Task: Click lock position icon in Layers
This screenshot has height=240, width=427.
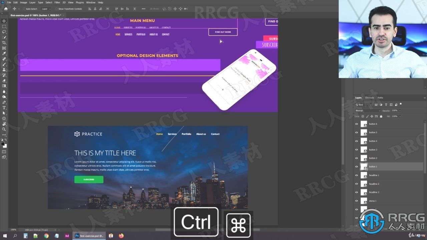Action: (x=372, y=116)
